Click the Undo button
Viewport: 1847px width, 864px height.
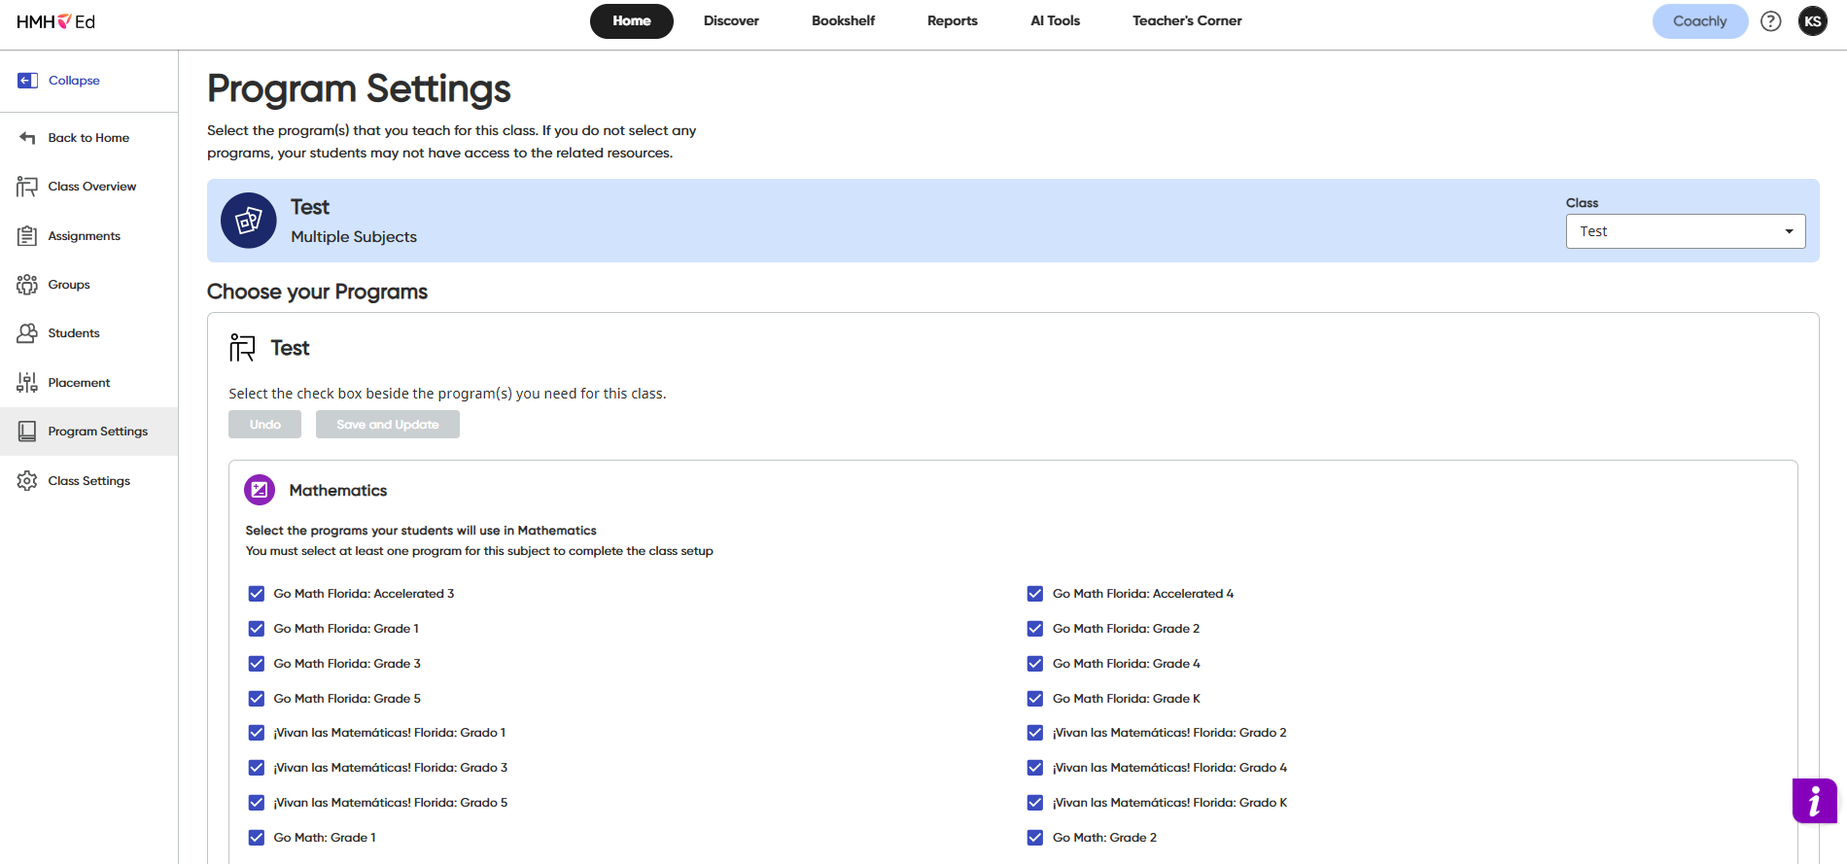(265, 425)
